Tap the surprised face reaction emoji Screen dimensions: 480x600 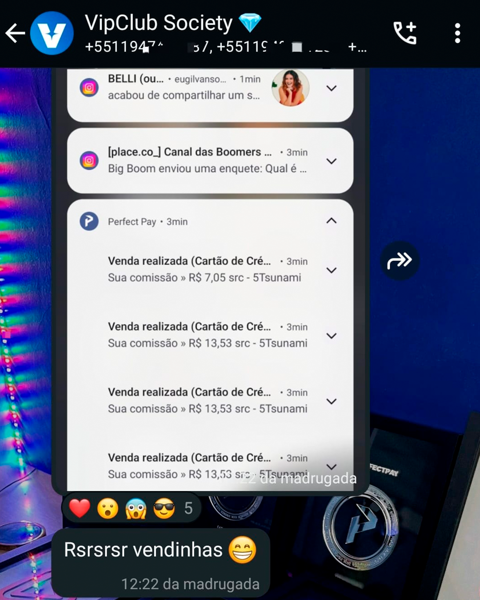[x=108, y=508]
